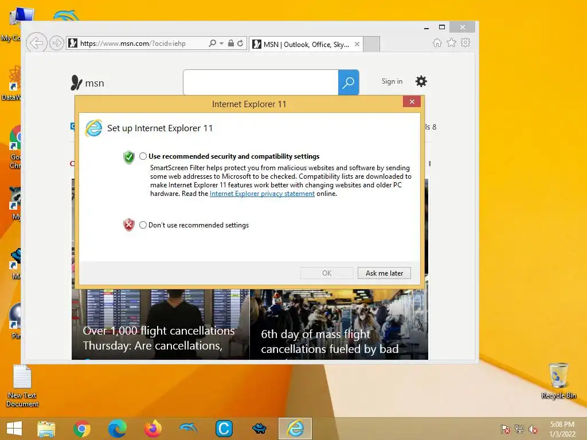Image resolution: width=587 pixels, height=440 pixels.
Task: Click the red shield X icon
Action: [129, 225]
